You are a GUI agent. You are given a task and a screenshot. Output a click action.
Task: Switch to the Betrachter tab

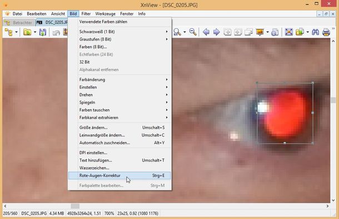pyautogui.click(x=19, y=22)
